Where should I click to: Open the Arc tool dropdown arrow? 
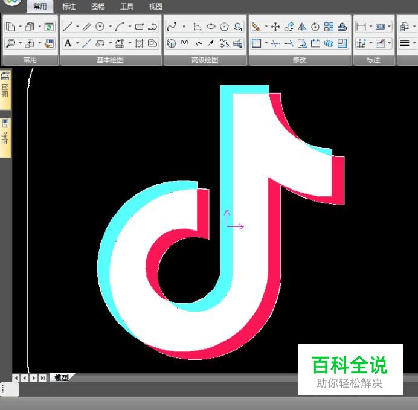click(129, 27)
